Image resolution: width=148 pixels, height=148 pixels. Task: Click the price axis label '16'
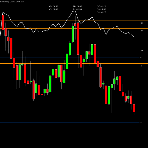tap(142, 31)
